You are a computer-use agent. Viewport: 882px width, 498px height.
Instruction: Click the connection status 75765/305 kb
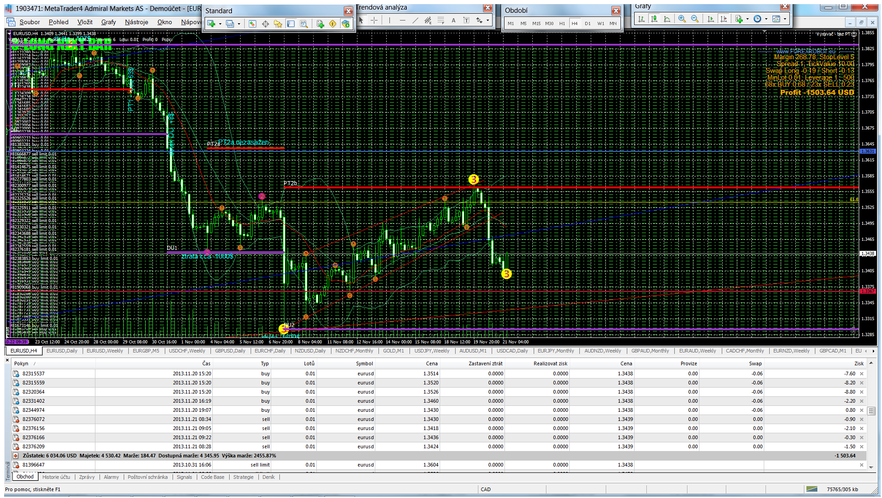coord(842,489)
